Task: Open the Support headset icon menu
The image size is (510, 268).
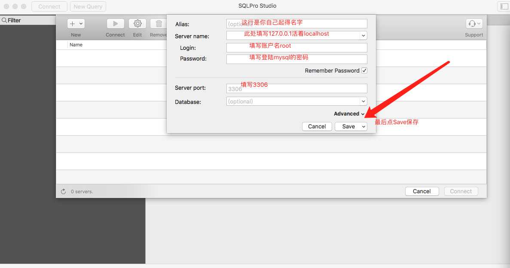Action: click(474, 24)
